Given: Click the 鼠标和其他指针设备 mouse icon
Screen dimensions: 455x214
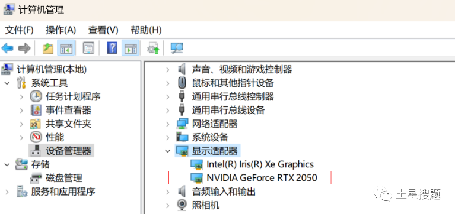Looking at the screenshot, I should click(x=182, y=83).
